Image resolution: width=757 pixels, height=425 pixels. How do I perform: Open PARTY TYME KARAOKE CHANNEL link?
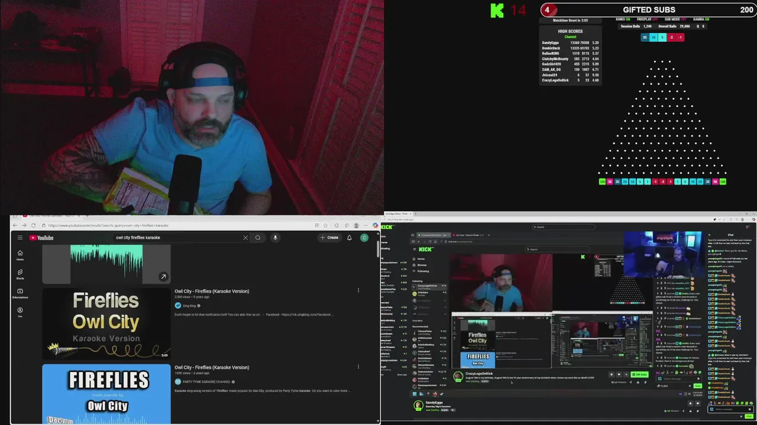tap(206, 382)
